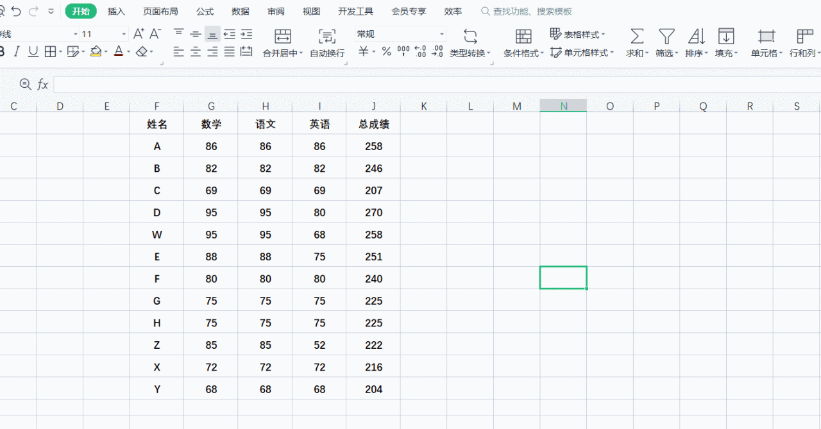821x429 pixels.
Task: Increase font size with the A+ icon
Action: pyautogui.click(x=139, y=34)
